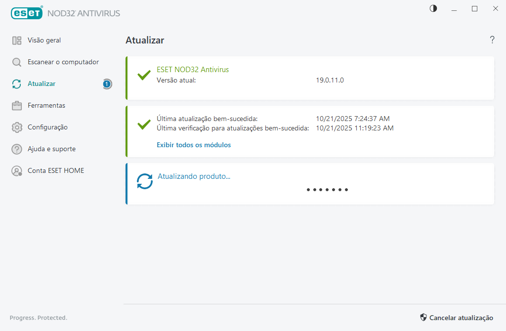
Task: Open Escanear o computador menu
Action: pos(63,62)
